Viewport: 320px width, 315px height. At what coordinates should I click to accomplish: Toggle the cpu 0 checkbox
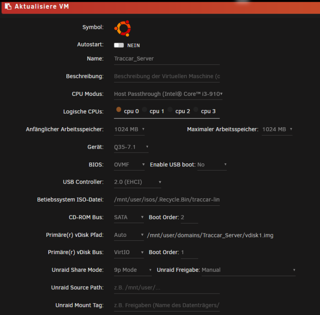(118, 110)
